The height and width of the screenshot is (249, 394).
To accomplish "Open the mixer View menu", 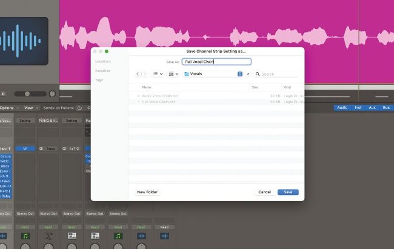I will [x=30, y=108].
